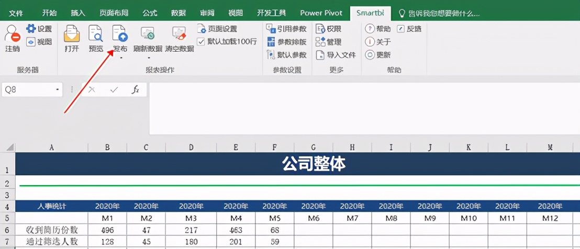Click the formula bar confirm checkmark
This screenshot has width=580, height=249.
pos(114,89)
